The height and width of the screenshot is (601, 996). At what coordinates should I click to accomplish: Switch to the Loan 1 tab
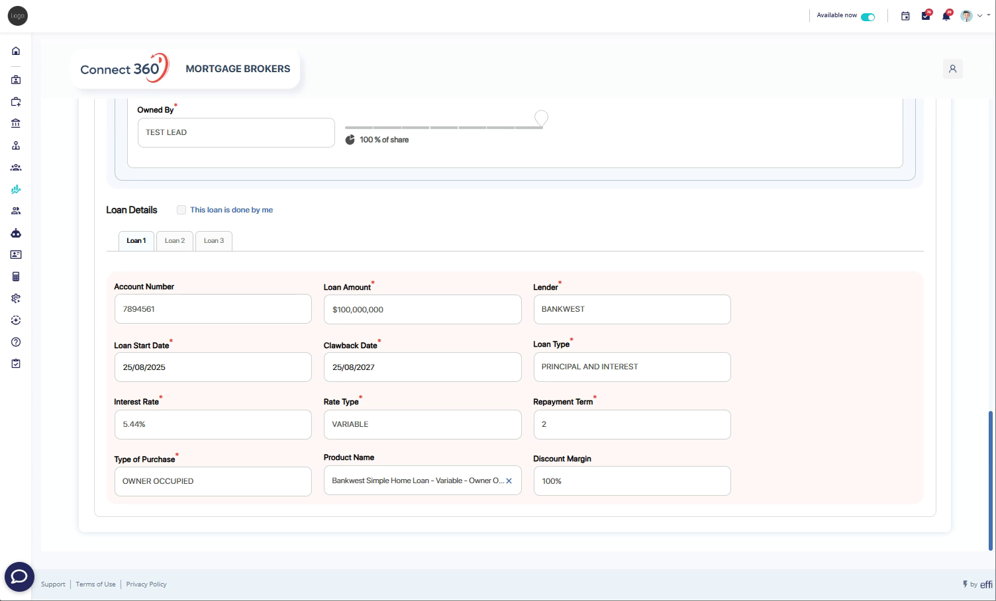click(136, 241)
